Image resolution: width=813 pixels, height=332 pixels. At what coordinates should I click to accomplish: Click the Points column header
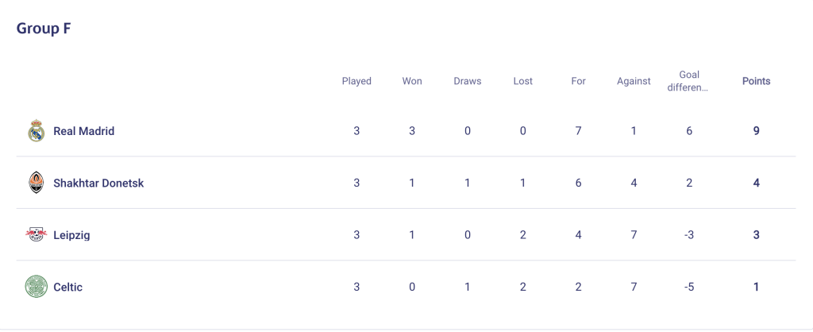click(x=757, y=81)
